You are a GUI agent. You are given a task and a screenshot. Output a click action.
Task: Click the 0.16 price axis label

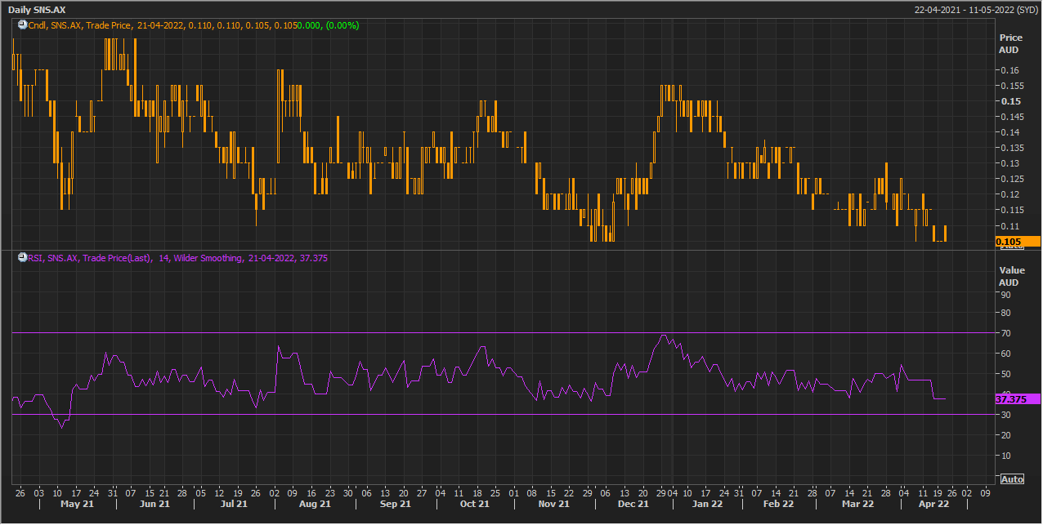[x=1009, y=70]
